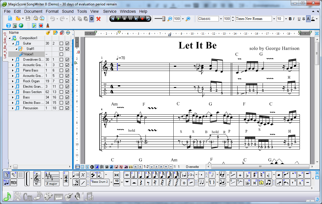322x204 pixels.
Task: Uncheck the second checkbox for Staff1
Action: [67, 49]
